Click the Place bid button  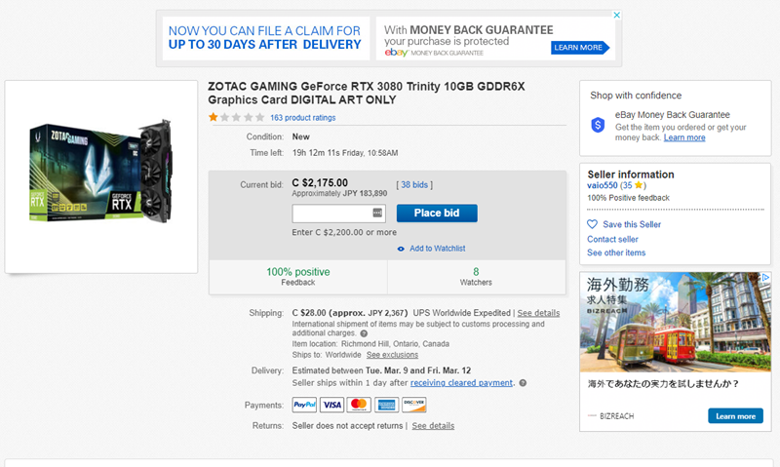437,213
